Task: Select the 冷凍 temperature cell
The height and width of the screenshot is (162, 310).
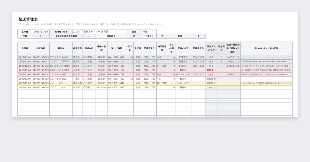Action: coord(138,83)
